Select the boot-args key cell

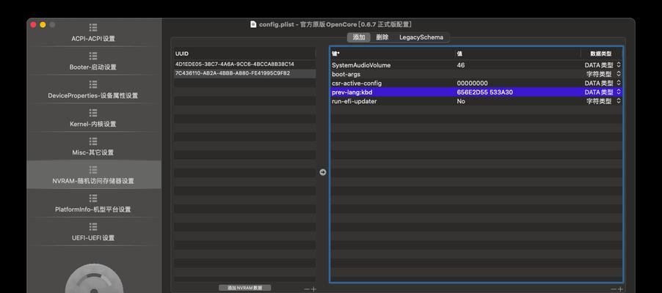tap(346, 74)
